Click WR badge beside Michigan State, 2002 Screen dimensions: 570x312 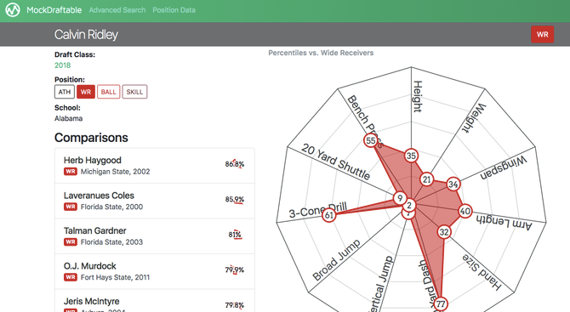[71, 172]
